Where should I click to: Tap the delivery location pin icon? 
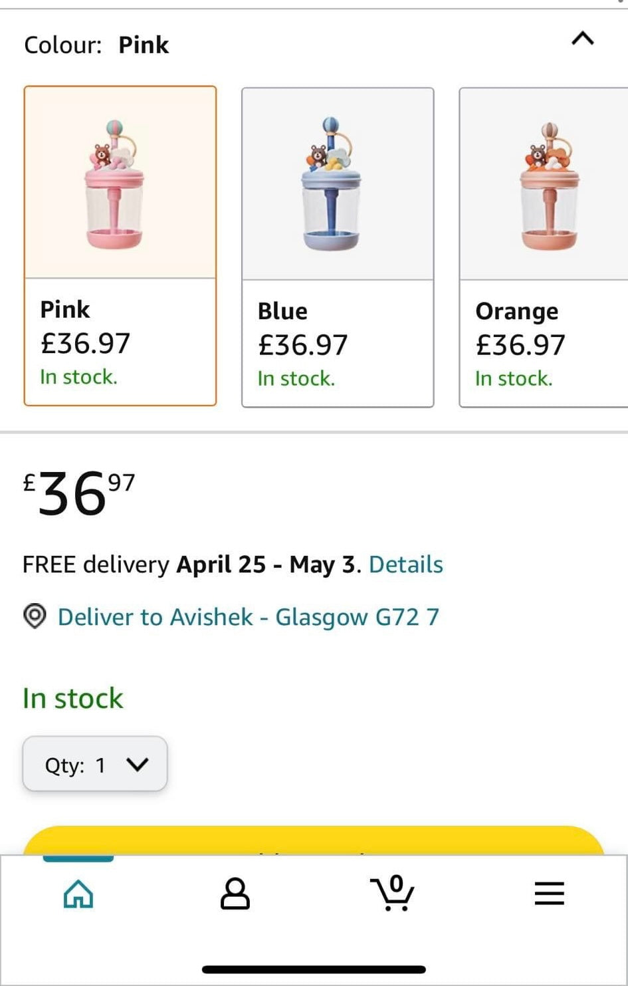coord(35,617)
